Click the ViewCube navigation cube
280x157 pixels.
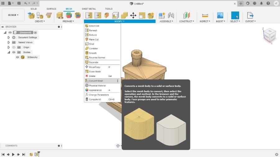pos(269,36)
